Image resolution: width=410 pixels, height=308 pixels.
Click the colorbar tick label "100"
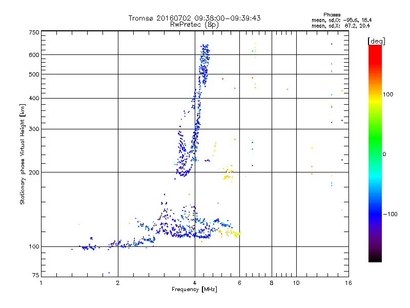click(x=388, y=94)
